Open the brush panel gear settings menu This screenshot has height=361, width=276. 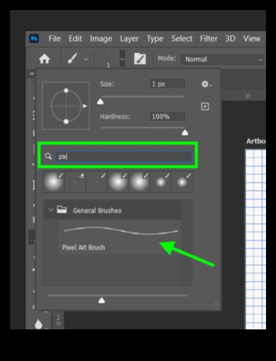click(x=206, y=84)
